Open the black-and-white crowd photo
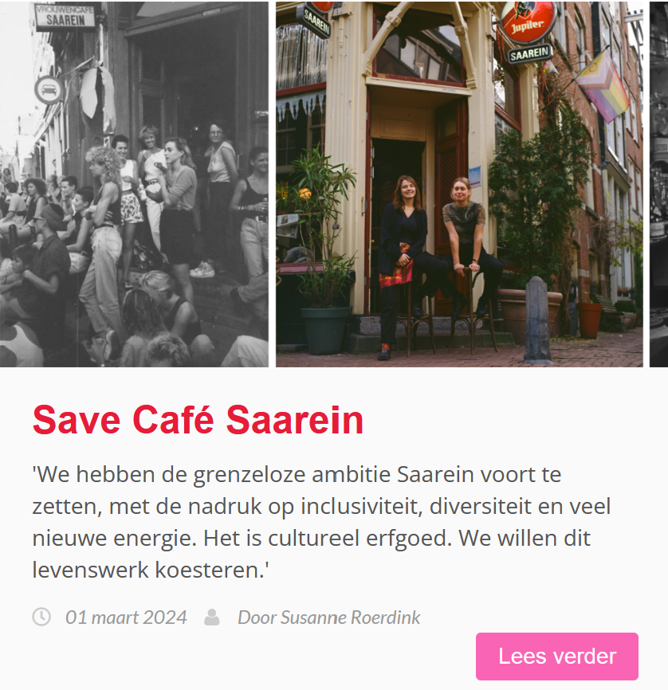The image size is (668, 690). (134, 184)
